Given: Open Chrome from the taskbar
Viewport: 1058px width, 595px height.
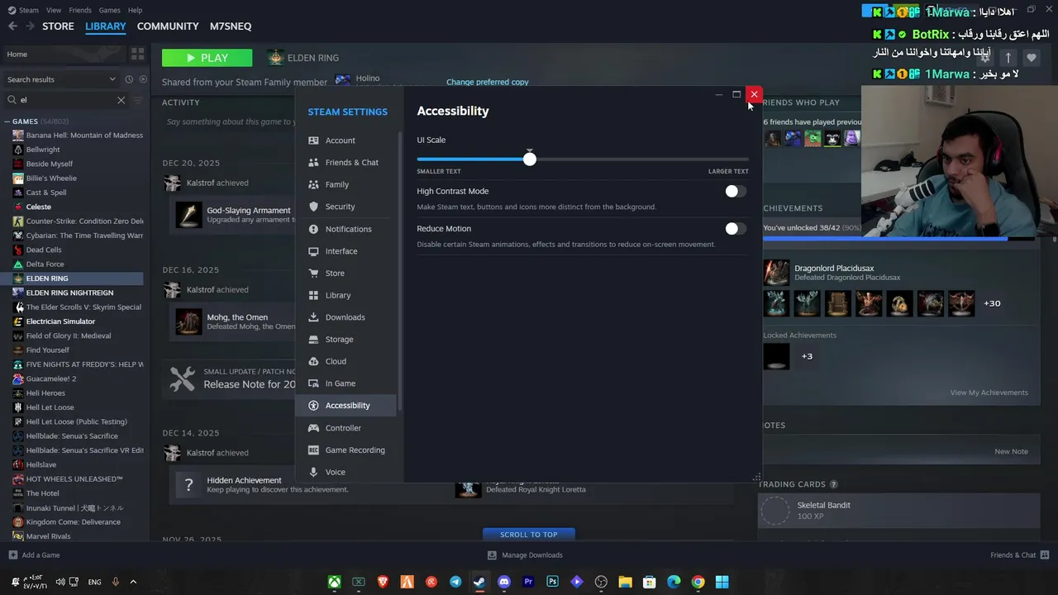Looking at the screenshot, I should (698, 582).
